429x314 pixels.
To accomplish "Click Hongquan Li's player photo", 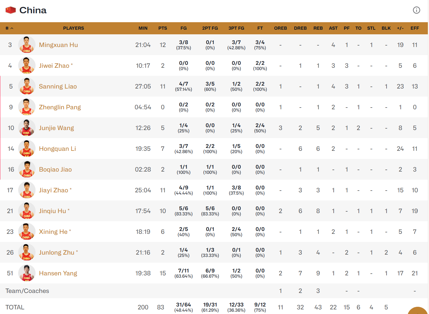I will click(x=27, y=148).
